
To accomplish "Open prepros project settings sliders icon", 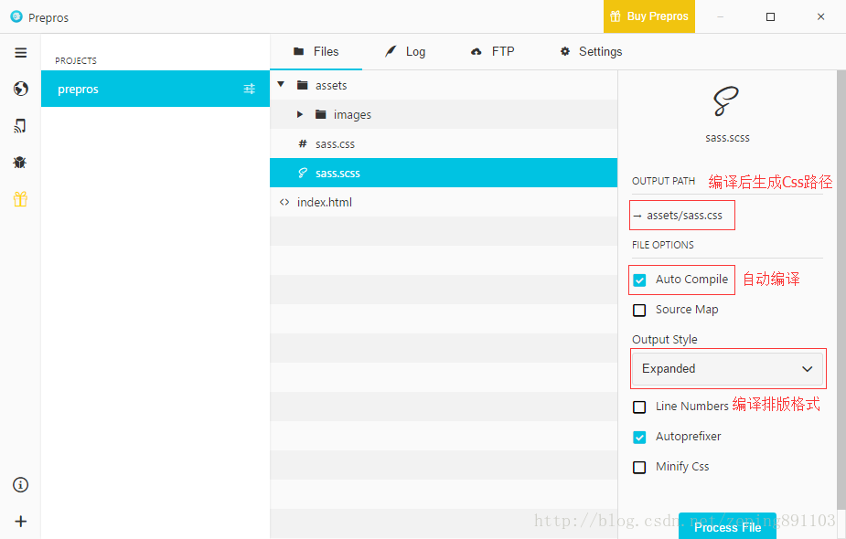I will pyautogui.click(x=249, y=89).
